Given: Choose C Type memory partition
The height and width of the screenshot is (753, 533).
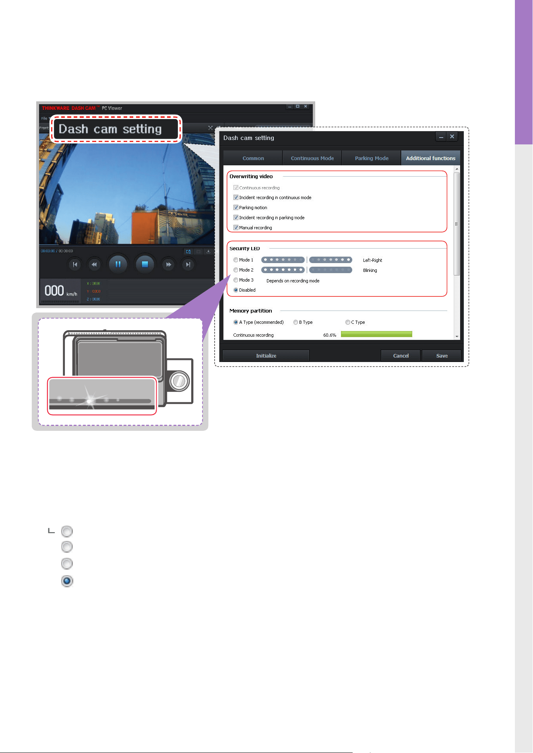Looking at the screenshot, I should (x=348, y=322).
